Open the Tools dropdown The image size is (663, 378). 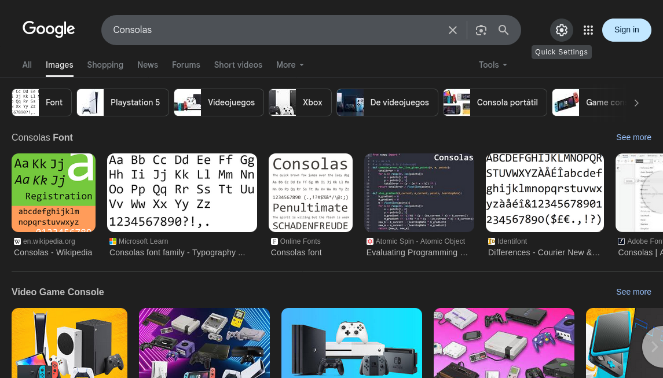(x=493, y=65)
